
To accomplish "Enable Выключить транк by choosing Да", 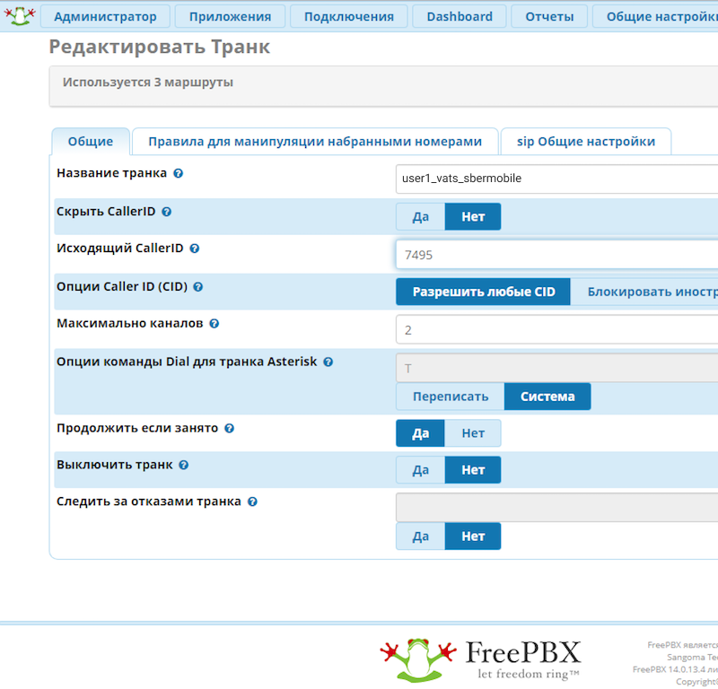I will [420, 470].
